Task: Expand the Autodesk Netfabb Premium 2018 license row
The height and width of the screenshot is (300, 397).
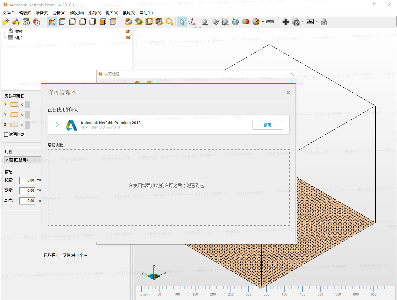Action: click(x=57, y=125)
